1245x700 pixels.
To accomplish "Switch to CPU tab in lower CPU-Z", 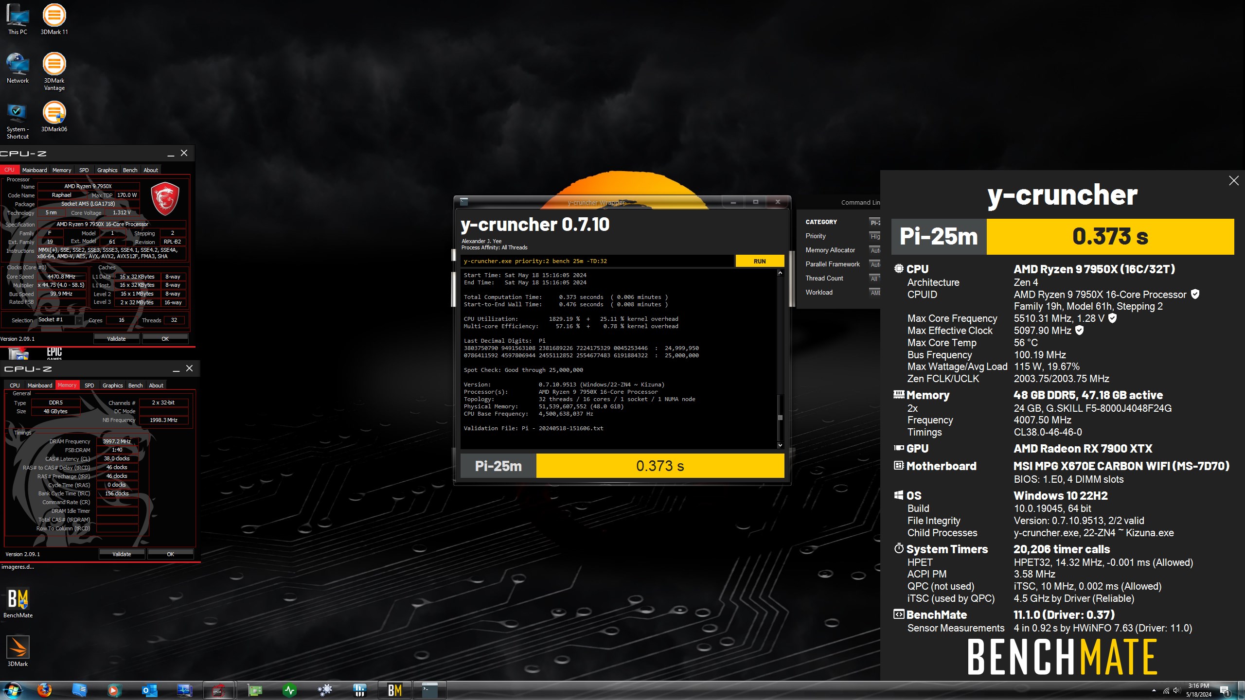I will [x=15, y=385].
